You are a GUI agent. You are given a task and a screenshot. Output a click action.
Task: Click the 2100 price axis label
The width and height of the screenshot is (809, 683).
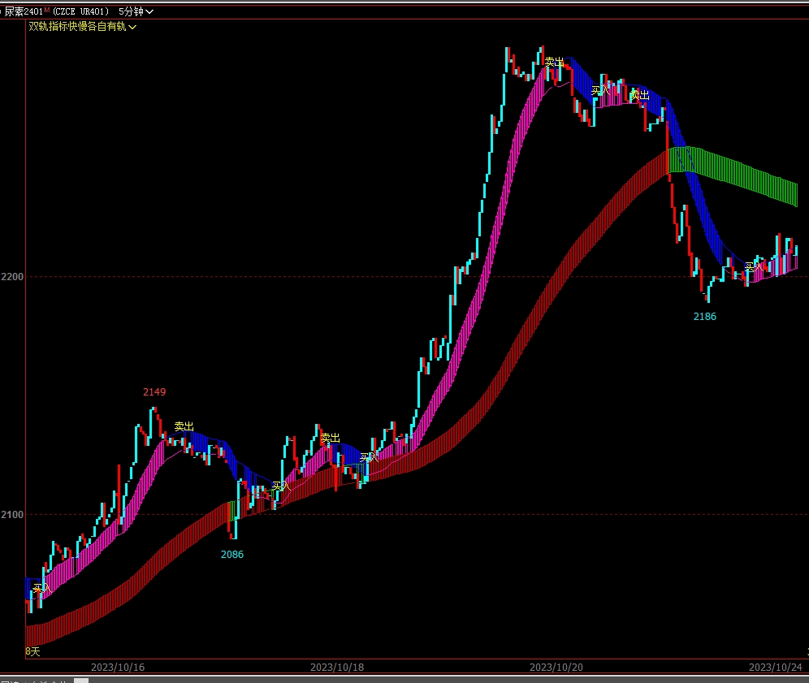(12, 515)
